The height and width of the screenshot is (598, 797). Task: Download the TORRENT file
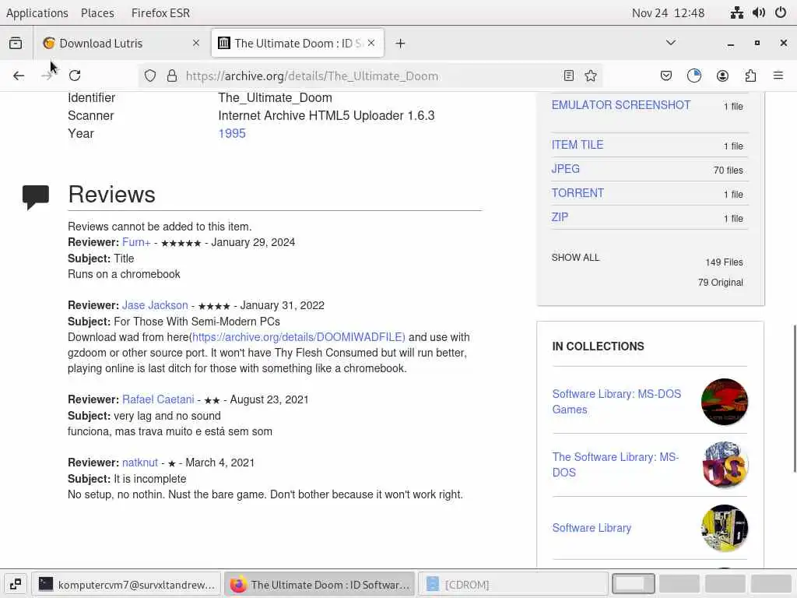(578, 193)
